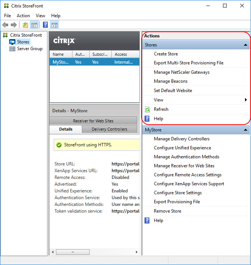Click the green Refresh icon
This screenshot has width=251, height=265.
[x=147, y=109]
